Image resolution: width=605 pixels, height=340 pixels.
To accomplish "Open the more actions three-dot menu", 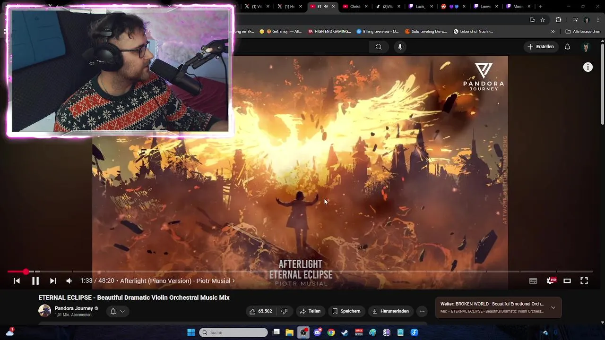I will click(x=422, y=311).
